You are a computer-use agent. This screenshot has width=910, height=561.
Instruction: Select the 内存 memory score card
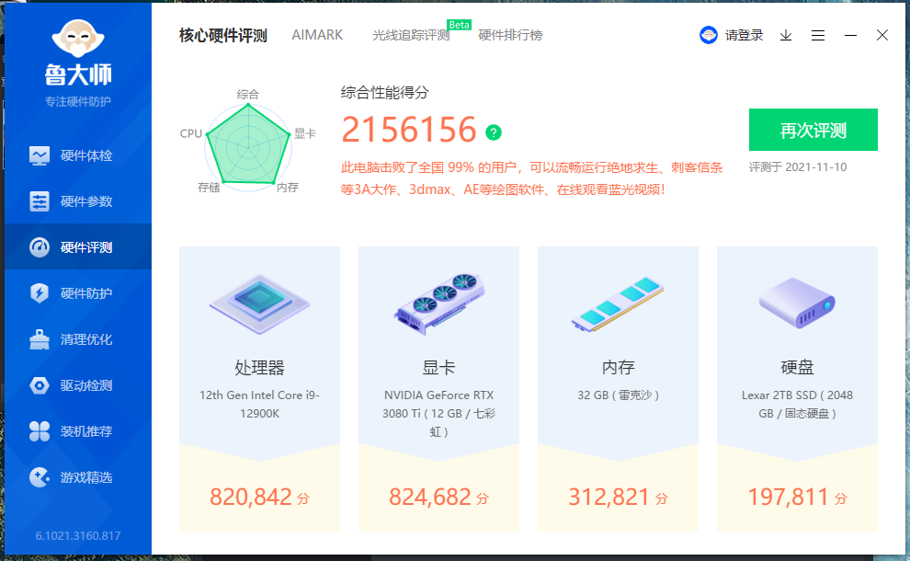click(x=618, y=388)
